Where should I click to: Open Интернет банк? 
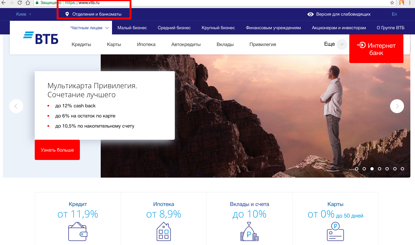(376, 49)
